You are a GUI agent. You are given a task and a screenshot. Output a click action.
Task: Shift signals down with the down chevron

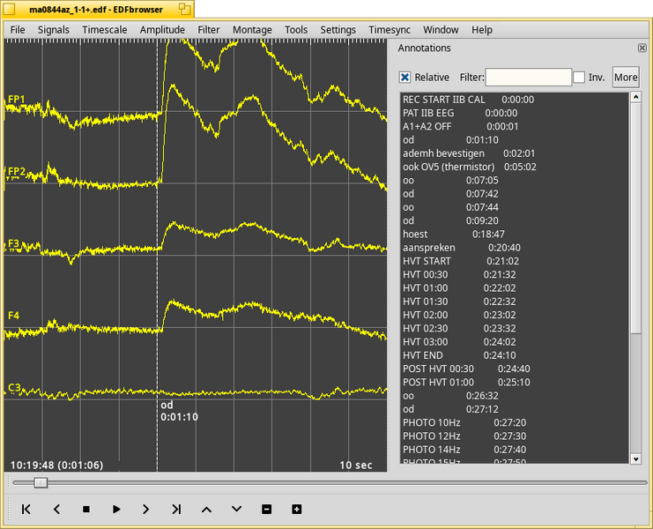236,509
